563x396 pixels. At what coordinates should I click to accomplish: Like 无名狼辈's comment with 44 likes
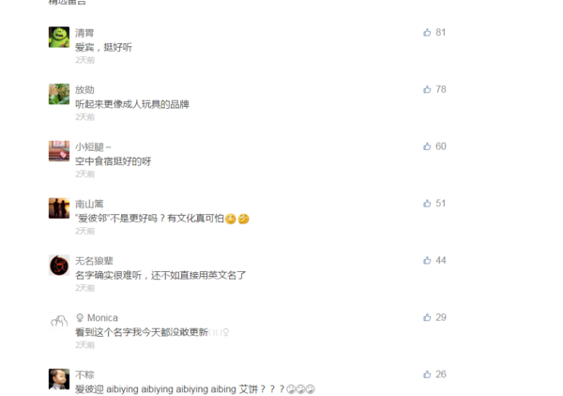pos(427,260)
